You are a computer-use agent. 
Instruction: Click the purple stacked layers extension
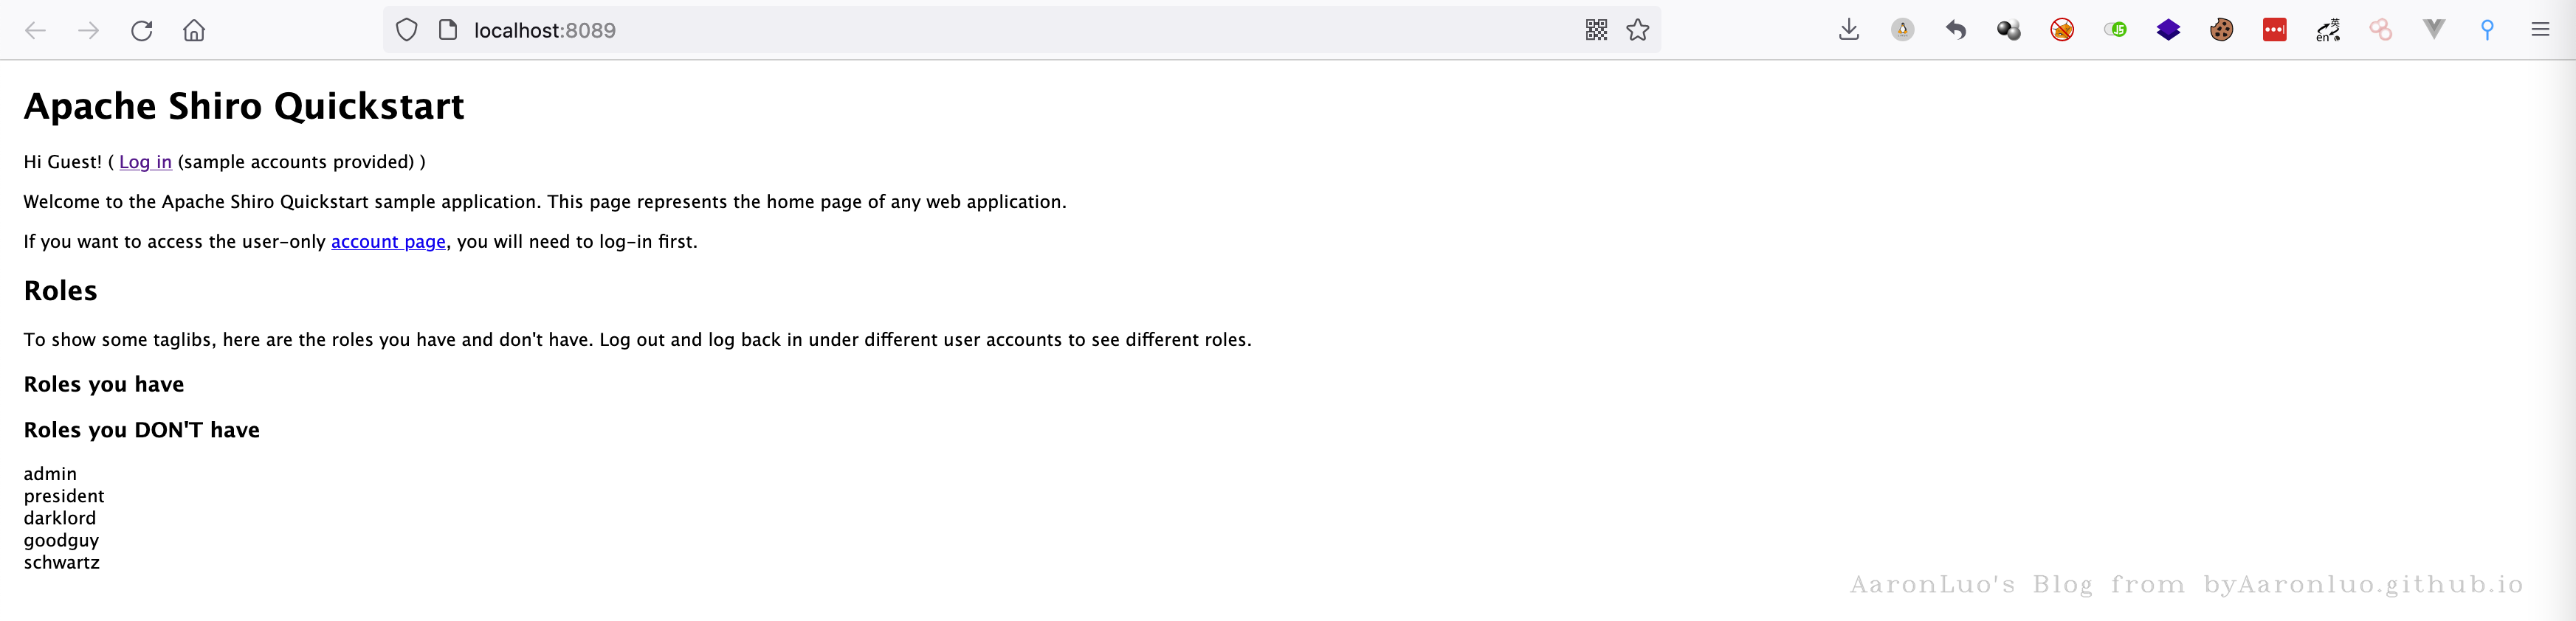(x=2168, y=30)
